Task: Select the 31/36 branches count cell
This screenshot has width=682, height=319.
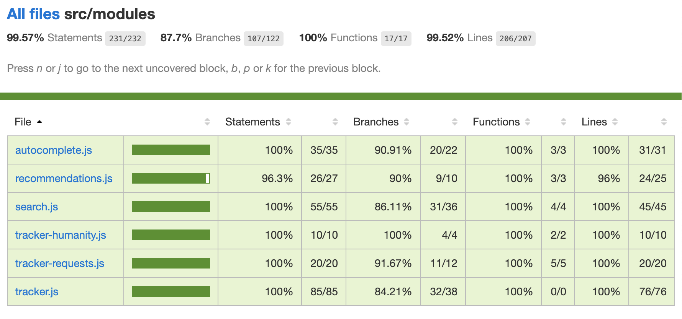Action: [x=444, y=207]
